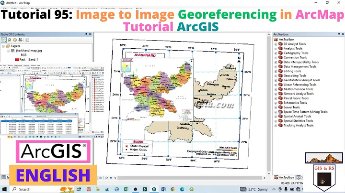The image size is (345, 193).
Task: Pause drawing in the map view
Action: (x=111, y=178)
